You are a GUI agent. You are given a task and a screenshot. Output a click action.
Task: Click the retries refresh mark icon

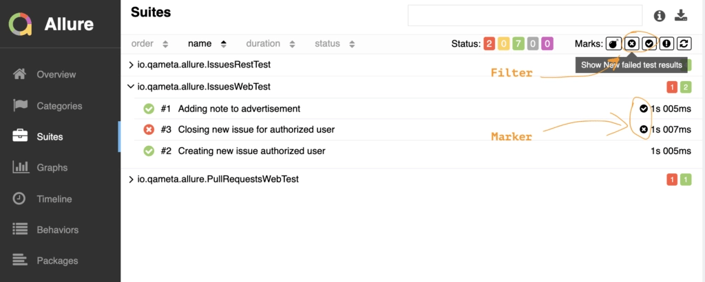pos(684,44)
